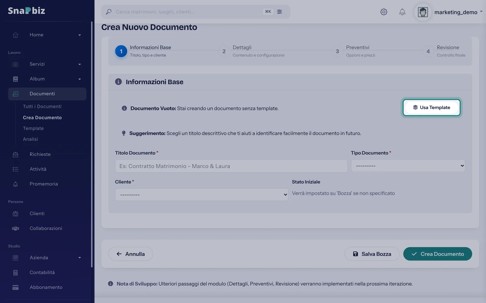Click the Album book icon
Screen dimensions: 486x303
pos(15,79)
